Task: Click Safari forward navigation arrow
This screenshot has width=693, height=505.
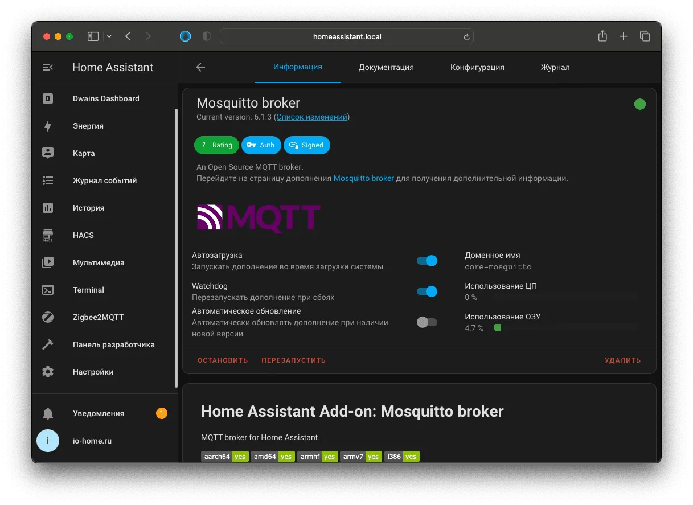Action: [x=149, y=36]
